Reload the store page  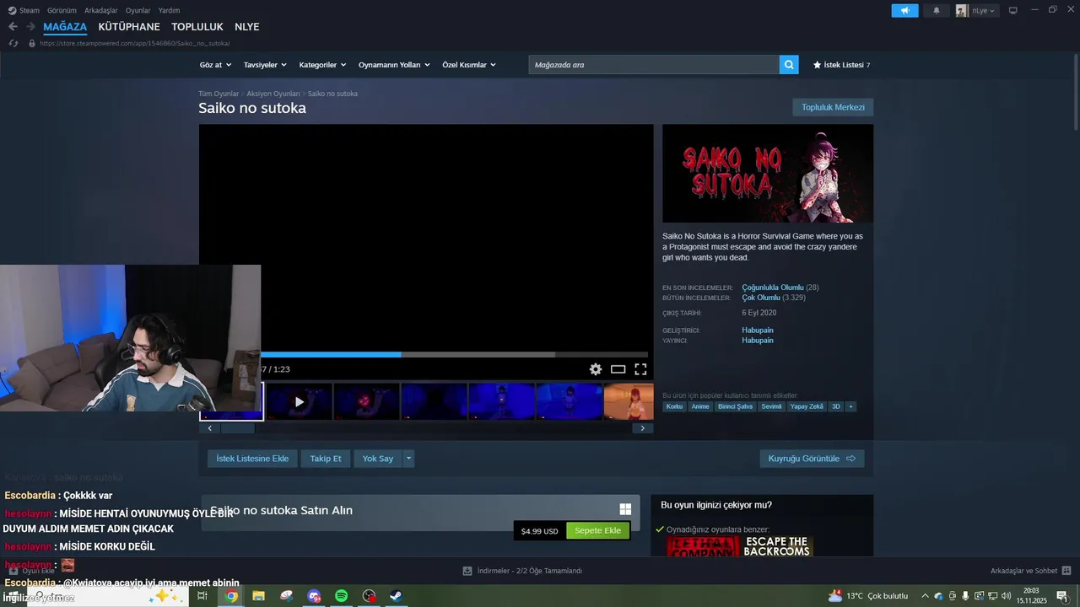pyautogui.click(x=13, y=43)
